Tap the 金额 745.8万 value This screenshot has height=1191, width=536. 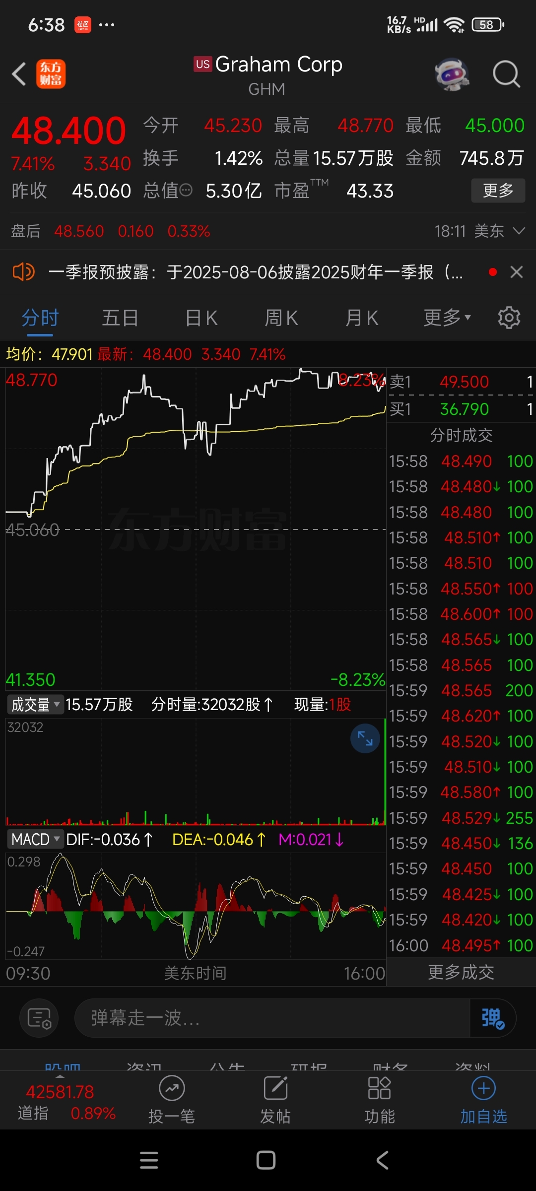coord(492,158)
